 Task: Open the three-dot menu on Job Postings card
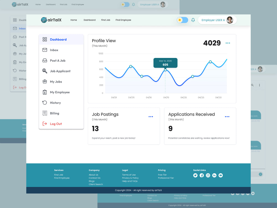151,116
